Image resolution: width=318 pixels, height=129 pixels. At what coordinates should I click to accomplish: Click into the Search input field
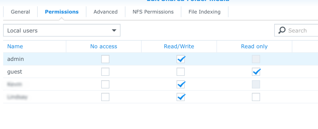[x=300, y=30]
